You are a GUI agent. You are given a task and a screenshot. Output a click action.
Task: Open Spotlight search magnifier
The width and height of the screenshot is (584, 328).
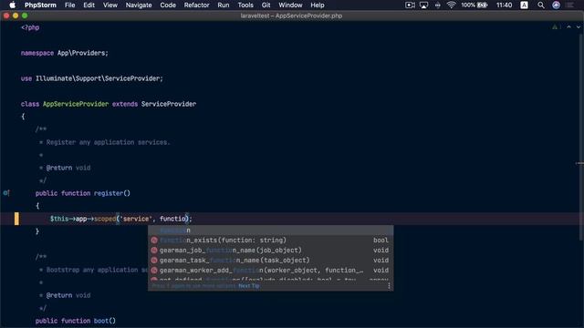pos(541,5)
